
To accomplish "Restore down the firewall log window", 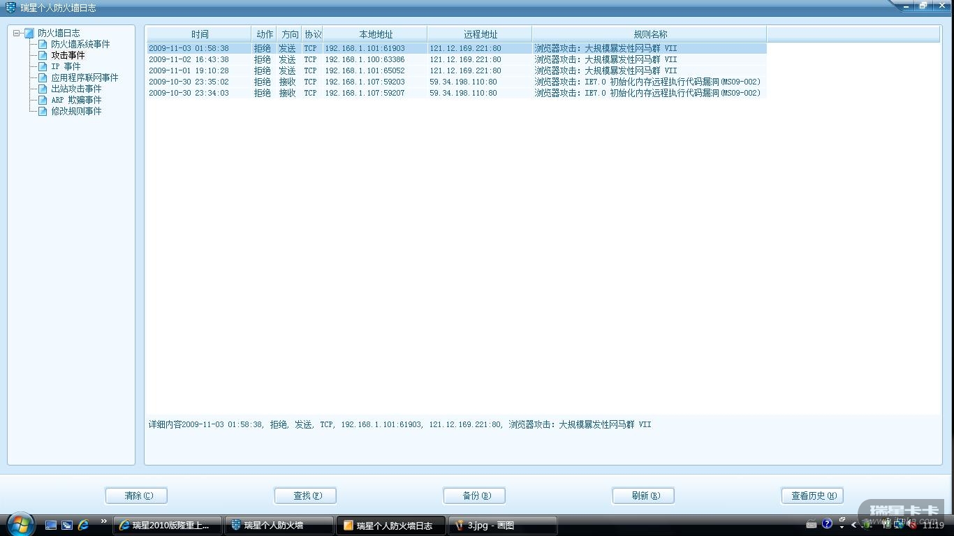I will 923,6.
